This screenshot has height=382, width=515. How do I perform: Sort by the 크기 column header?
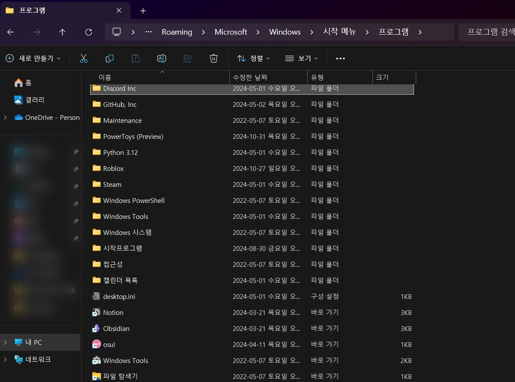394,77
